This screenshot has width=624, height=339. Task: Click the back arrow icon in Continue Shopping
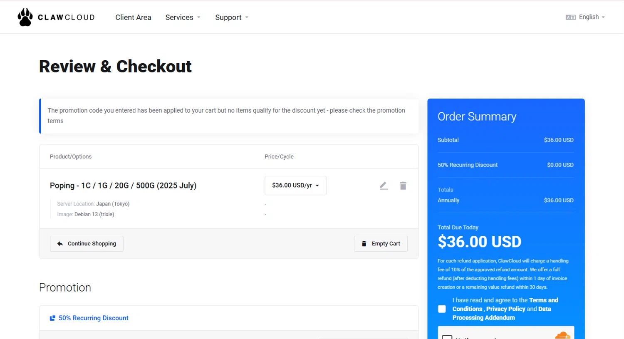coord(60,244)
